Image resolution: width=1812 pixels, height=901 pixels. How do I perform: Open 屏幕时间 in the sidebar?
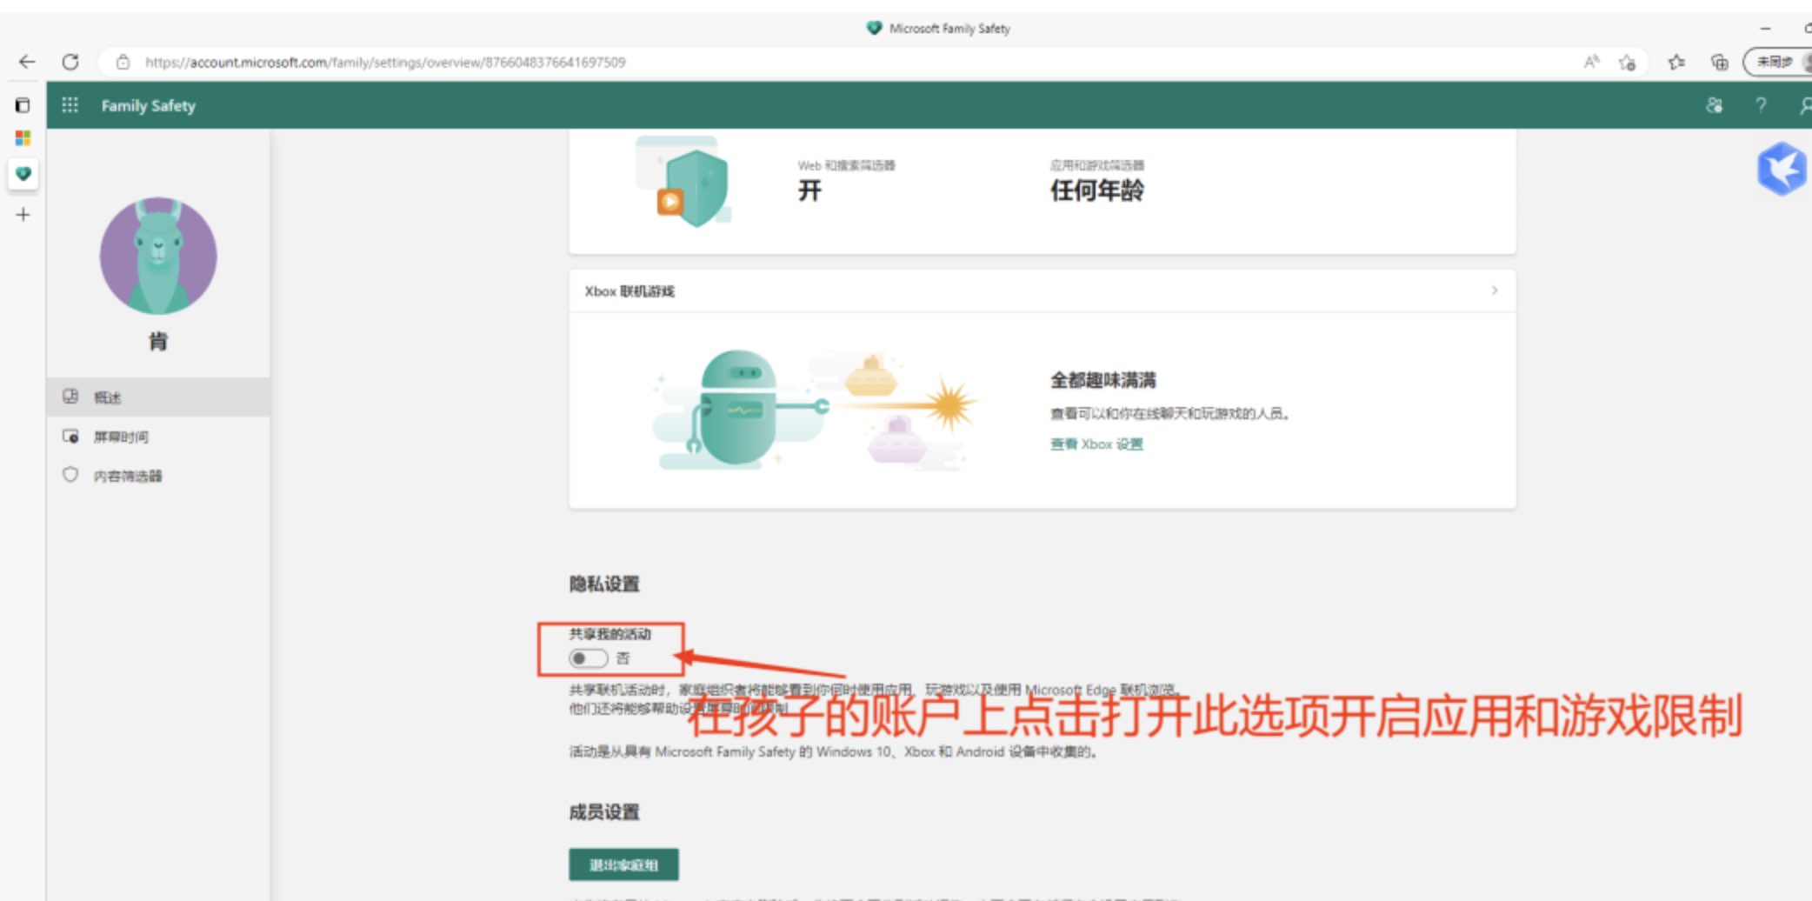point(121,437)
